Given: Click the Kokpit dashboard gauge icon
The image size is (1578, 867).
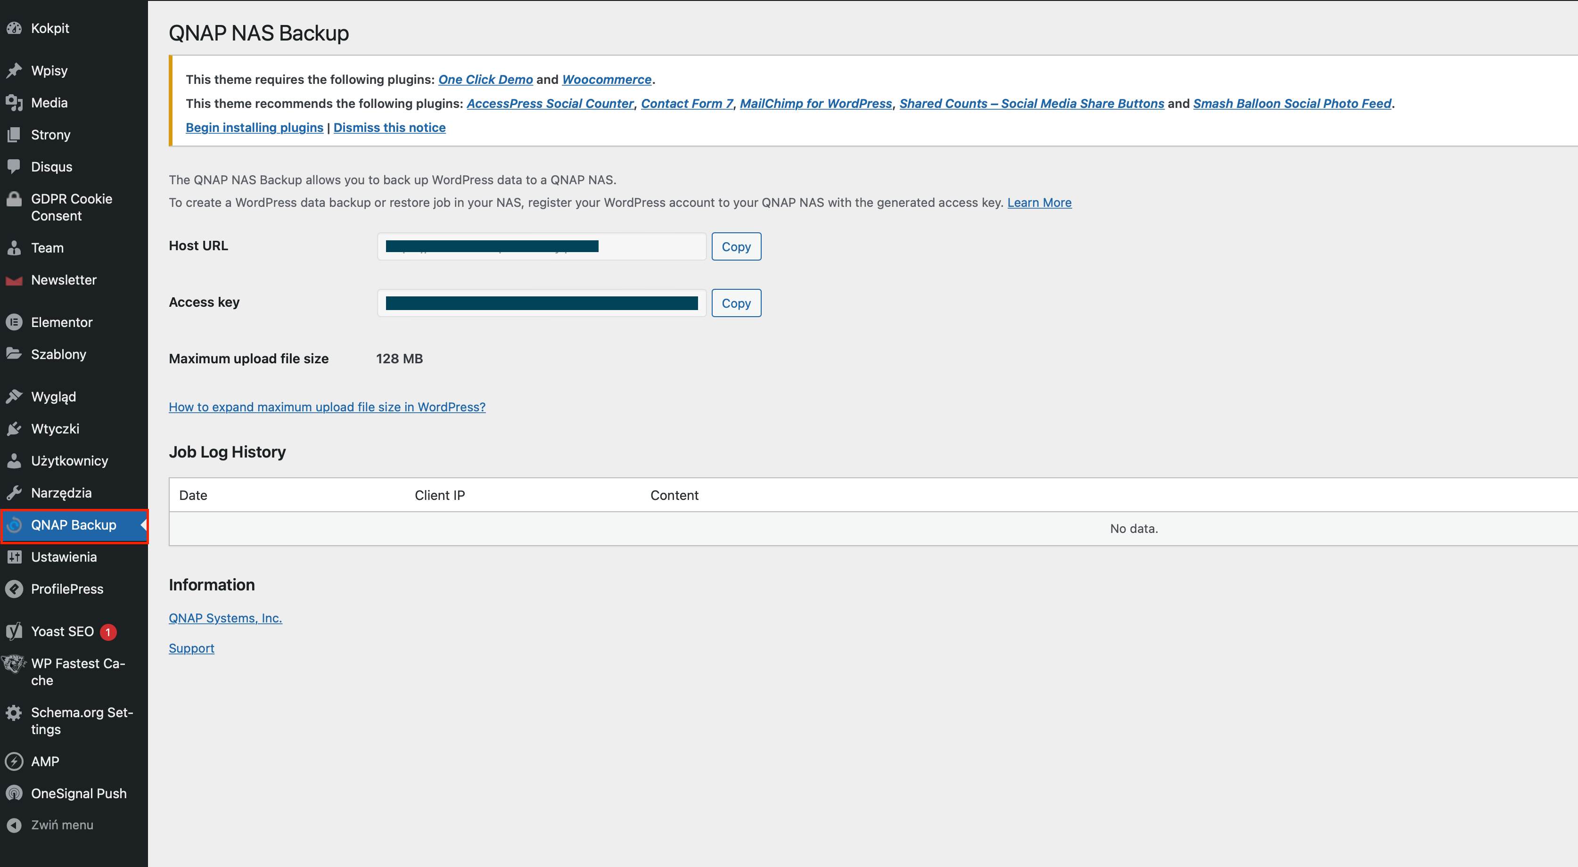Looking at the screenshot, I should click(x=14, y=28).
